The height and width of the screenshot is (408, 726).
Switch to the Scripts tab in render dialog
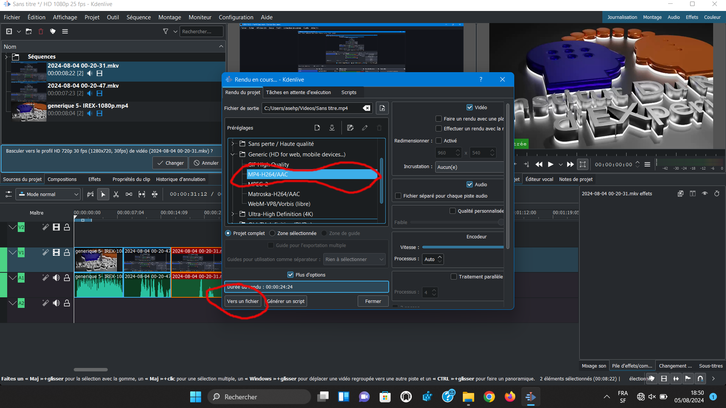(x=349, y=92)
